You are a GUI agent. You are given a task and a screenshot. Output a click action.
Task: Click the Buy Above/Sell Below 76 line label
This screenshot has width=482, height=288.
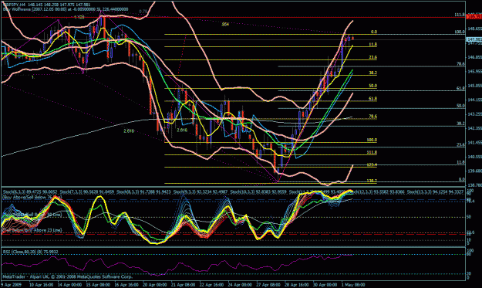[x=32, y=198]
